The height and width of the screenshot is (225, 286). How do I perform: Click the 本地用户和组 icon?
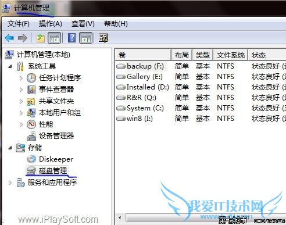(x=31, y=113)
